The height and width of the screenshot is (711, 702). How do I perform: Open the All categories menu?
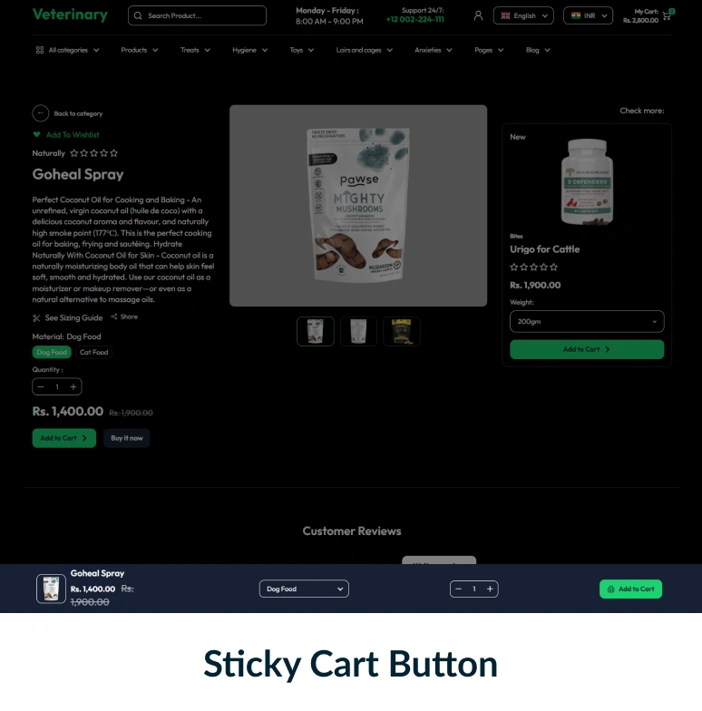[x=67, y=51]
